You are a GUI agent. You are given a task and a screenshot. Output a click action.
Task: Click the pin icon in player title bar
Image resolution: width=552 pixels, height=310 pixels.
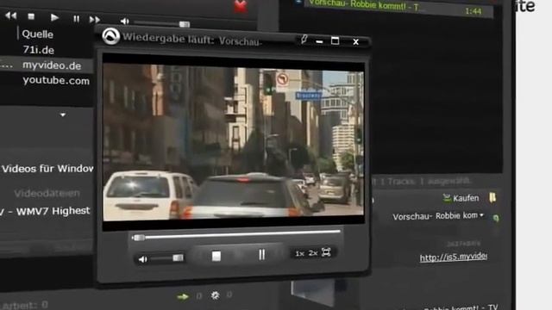coord(304,39)
